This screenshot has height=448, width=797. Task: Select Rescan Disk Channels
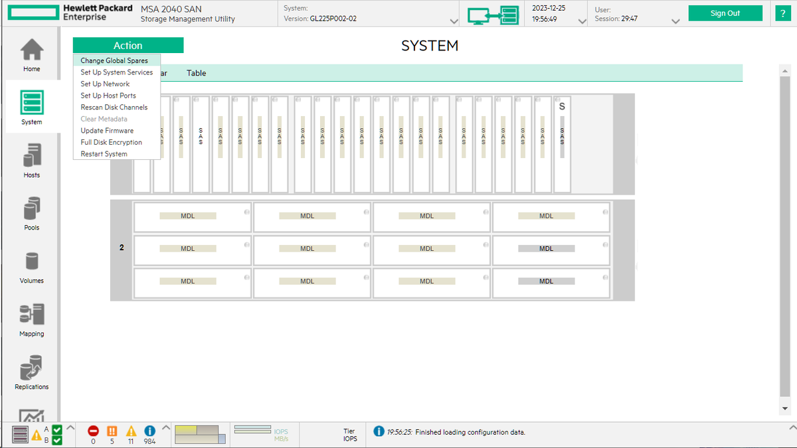[x=117, y=108]
